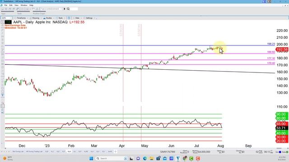Viewport: 289px width, 162px height.
Task: Click the SIM917679M account label
Action: [x=168, y=152]
